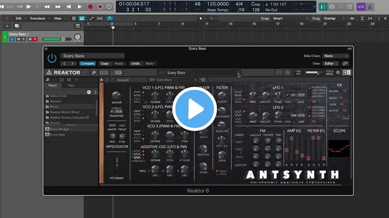Toggle the arpeggiator ON/OFF switch
Viewport: 389px width, 218px height.
112,125
